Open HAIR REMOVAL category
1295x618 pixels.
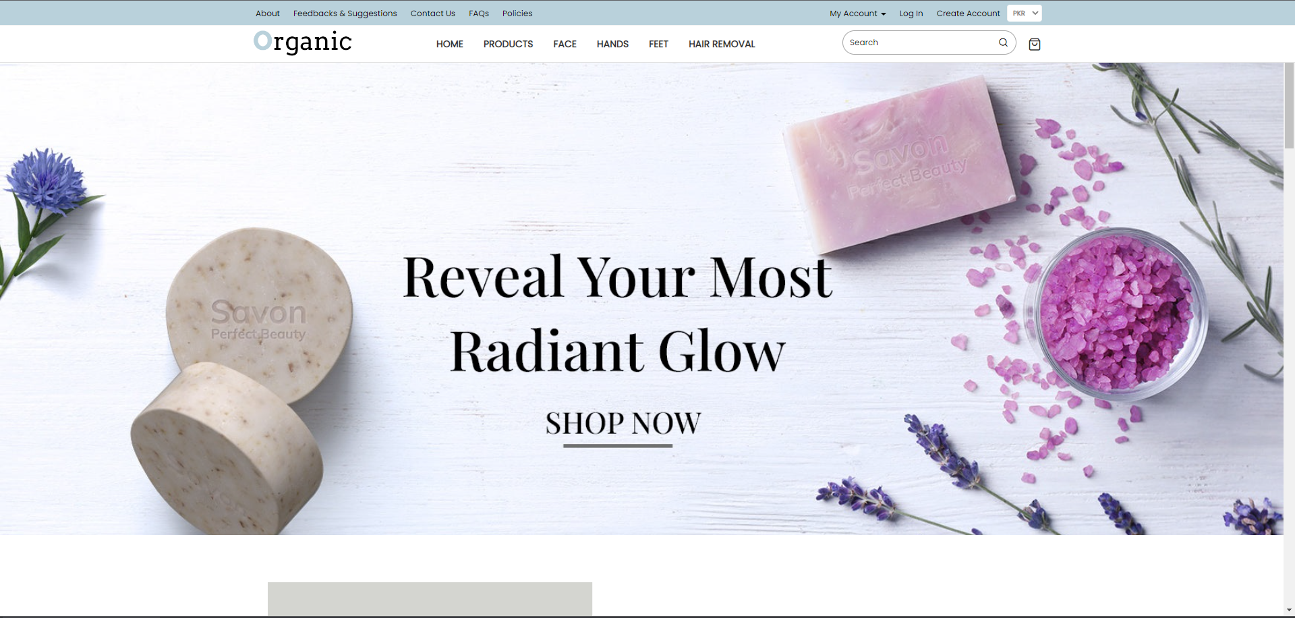(x=722, y=45)
